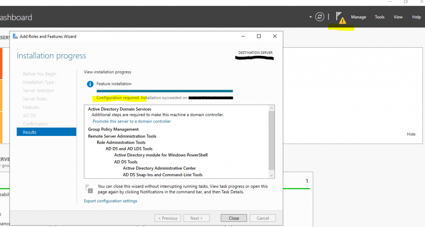425x227 pixels.
Task: Select the Before You Begin step in the sidebar
Action: click(x=39, y=74)
